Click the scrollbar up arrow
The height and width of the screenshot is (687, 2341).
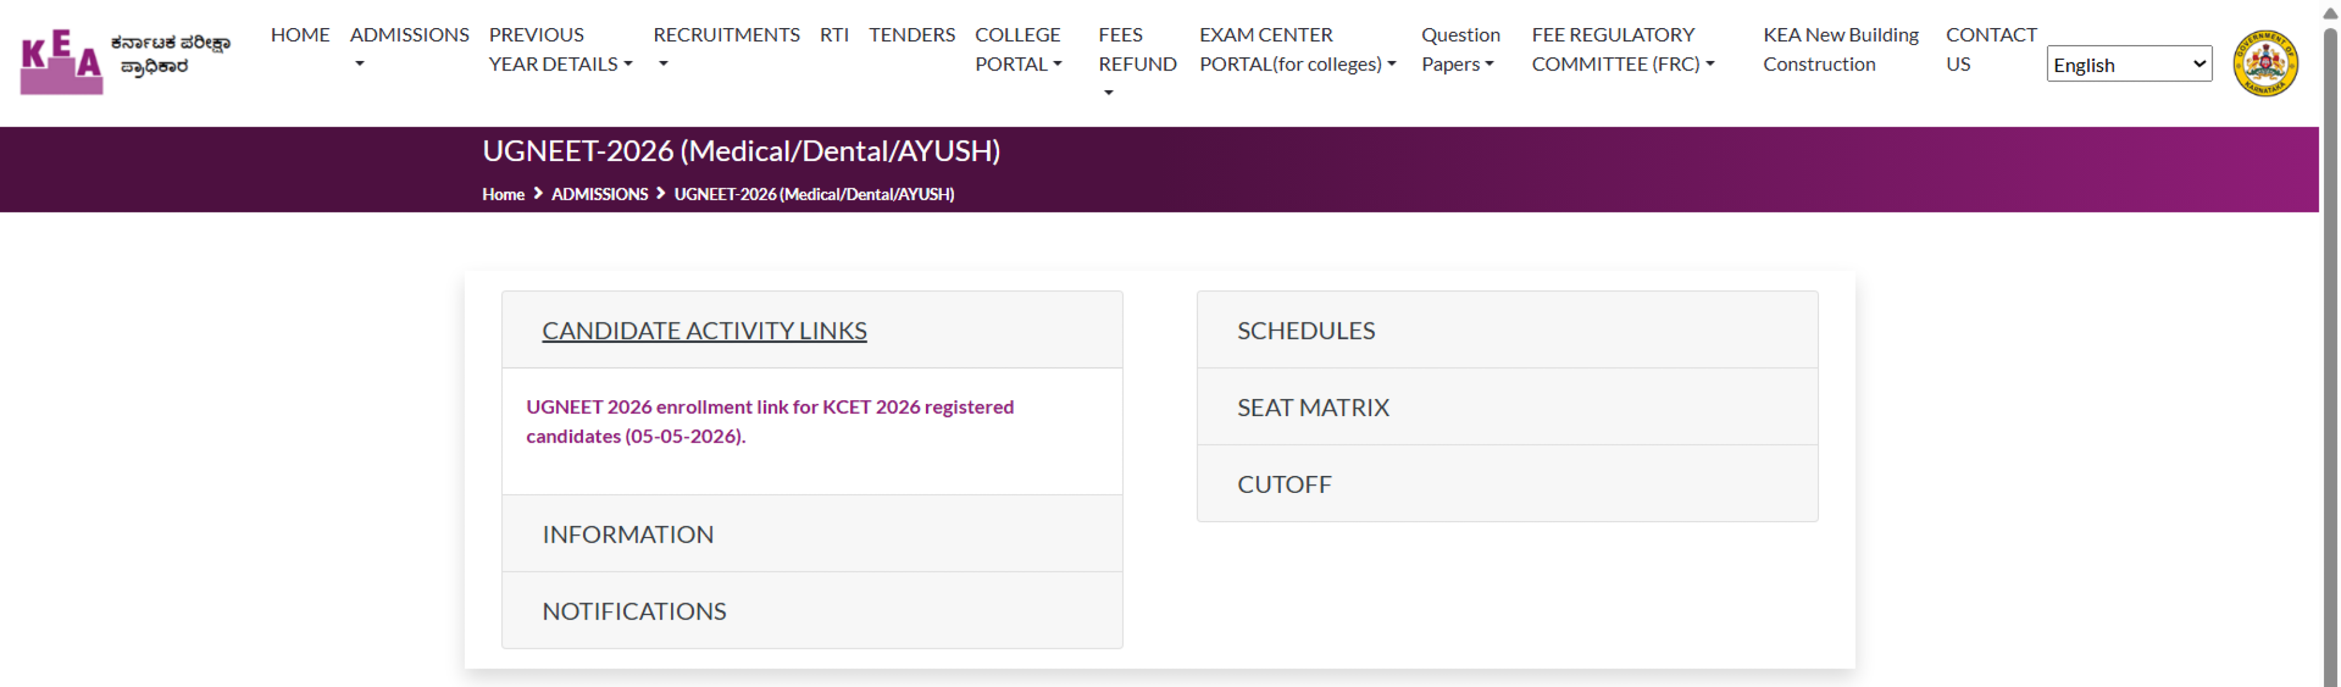coord(2330,12)
